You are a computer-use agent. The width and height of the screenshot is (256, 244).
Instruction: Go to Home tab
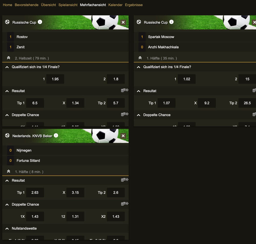point(7,5)
